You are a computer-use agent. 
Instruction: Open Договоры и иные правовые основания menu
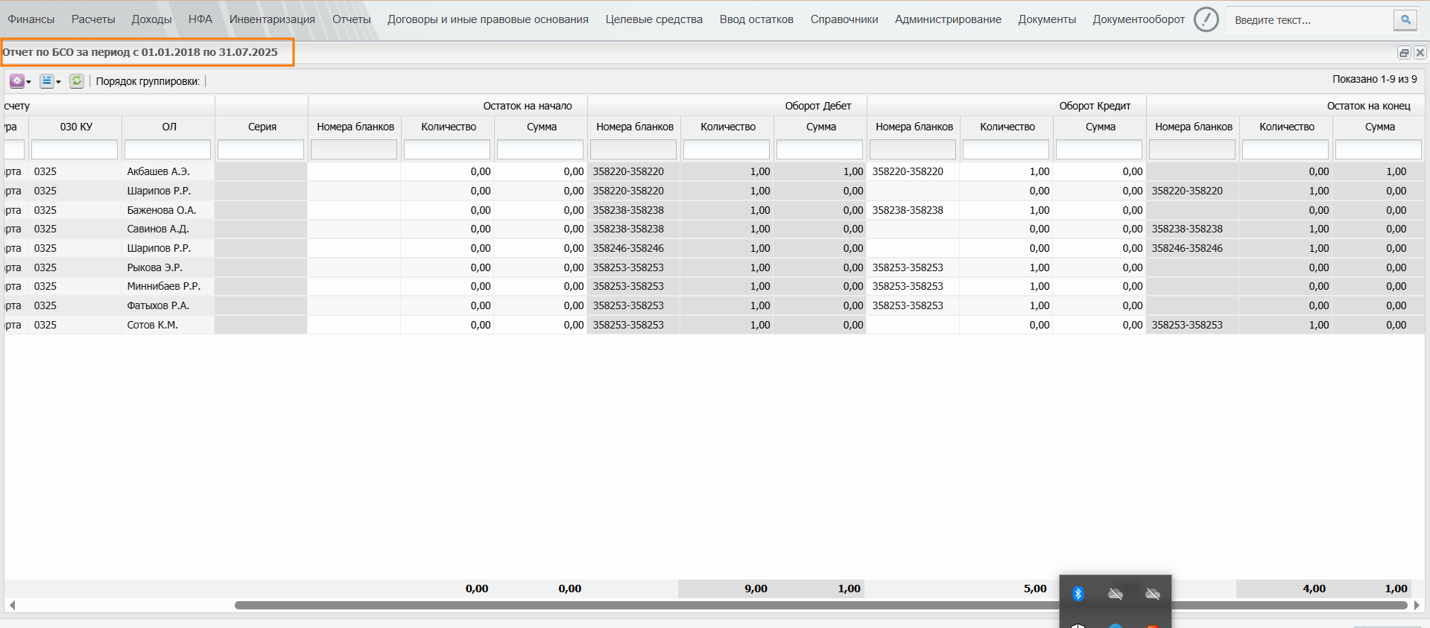point(488,19)
